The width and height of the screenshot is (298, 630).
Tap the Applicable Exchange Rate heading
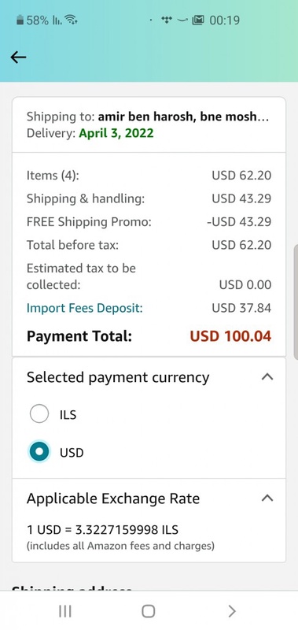(113, 498)
